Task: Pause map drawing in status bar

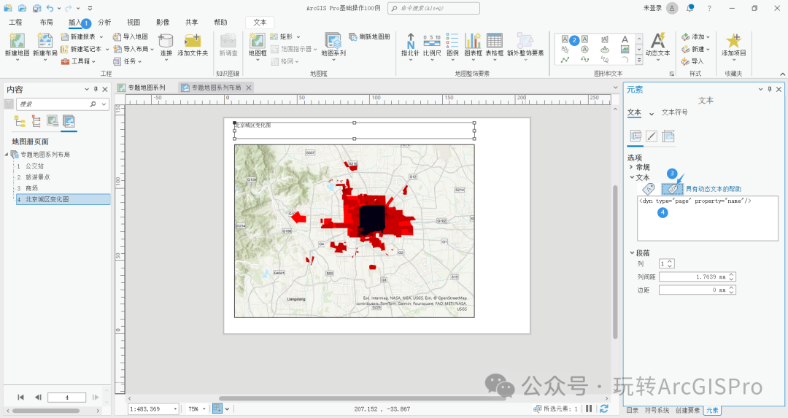Action: click(x=589, y=409)
